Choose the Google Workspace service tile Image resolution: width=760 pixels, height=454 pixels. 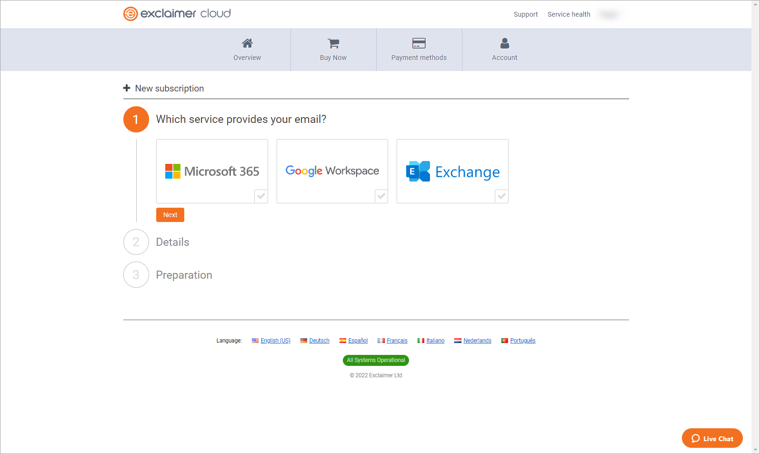click(332, 171)
